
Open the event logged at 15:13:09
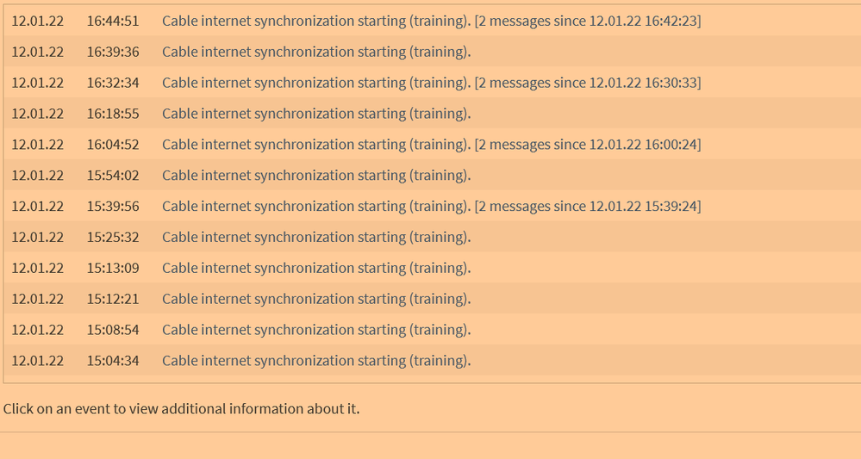(x=316, y=269)
